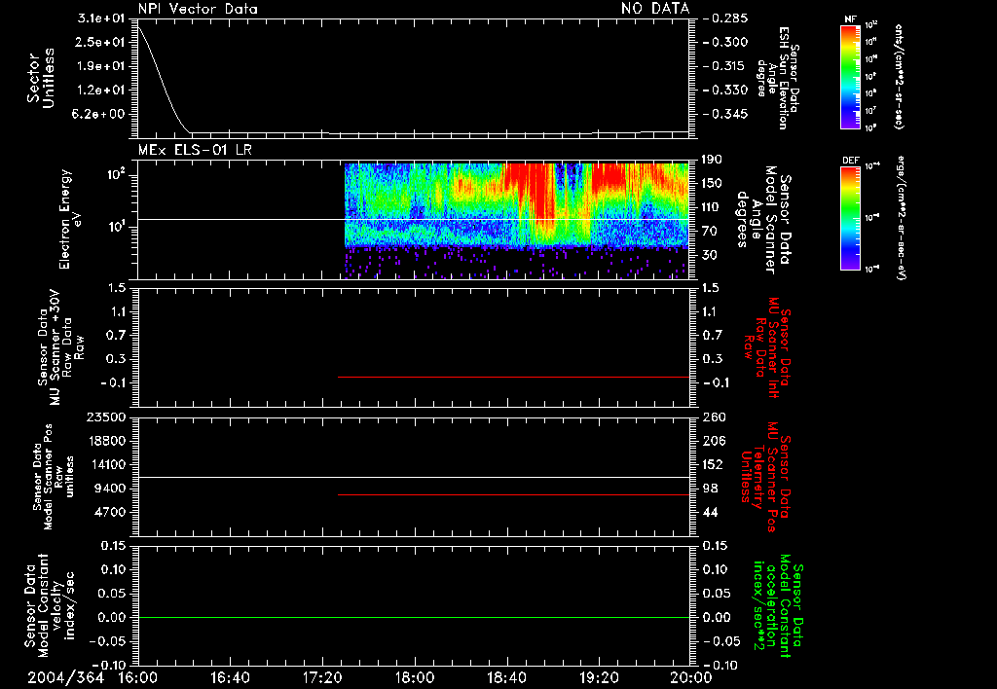Select the "Sector Unitless" axis title
This screenshot has width=997, height=689.
(41, 78)
